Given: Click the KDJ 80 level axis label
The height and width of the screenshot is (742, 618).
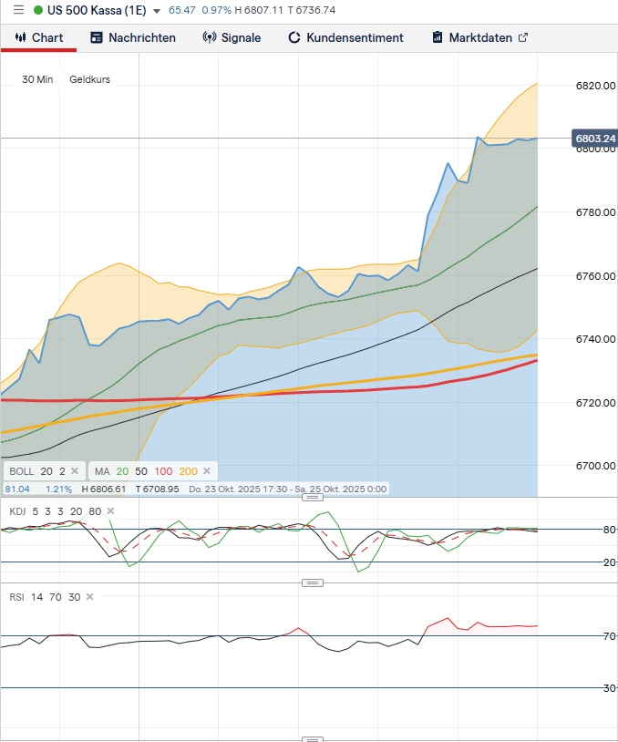Looking at the screenshot, I should click(x=610, y=530).
